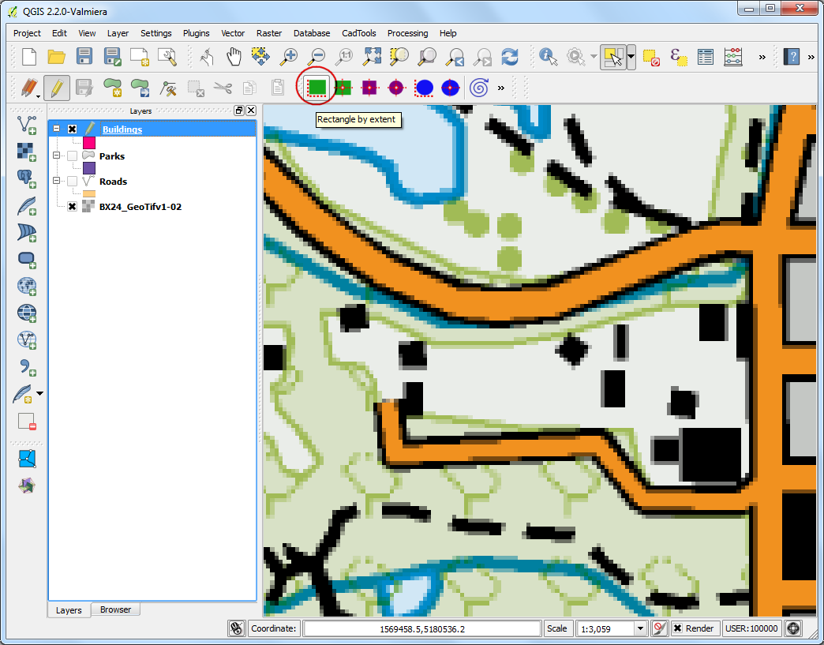The width and height of the screenshot is (824, 645).
Task: Click the Add Feature tool
Action: (x=112, y=88)
